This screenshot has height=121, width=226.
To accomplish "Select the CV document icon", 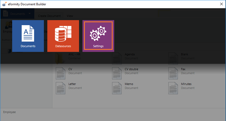I will click(x=61, y=73).
